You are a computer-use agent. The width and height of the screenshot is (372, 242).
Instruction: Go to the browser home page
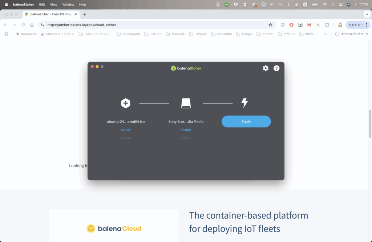32,25
